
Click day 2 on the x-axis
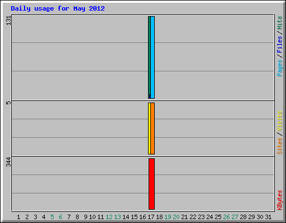pos(27,217)
